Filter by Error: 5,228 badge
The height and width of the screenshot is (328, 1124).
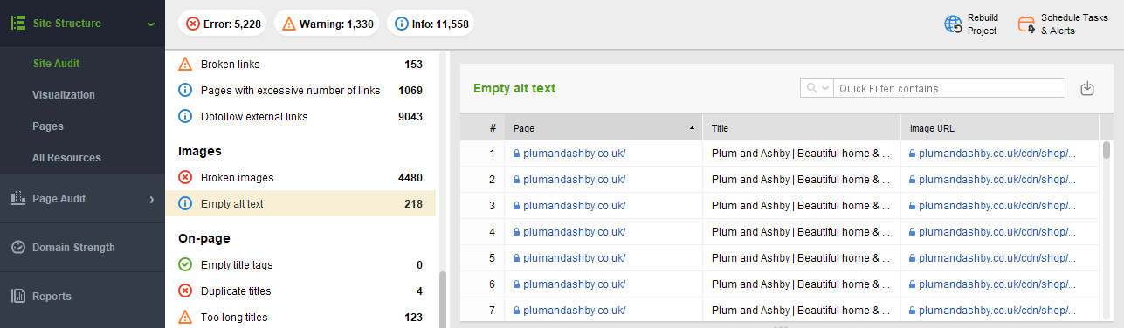[224, 24]
